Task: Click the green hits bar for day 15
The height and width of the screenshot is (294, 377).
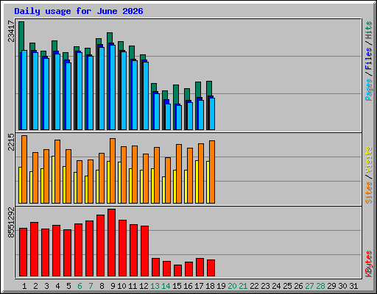Action: click(x=176, y=94)
